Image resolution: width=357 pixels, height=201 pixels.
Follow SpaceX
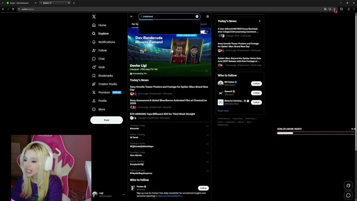(x=256, y=93)
